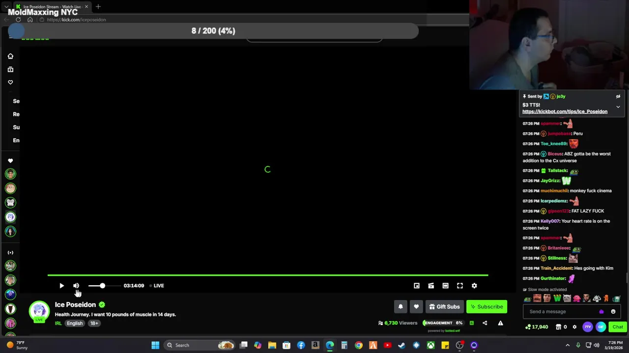This screenshot has width=629, height=353.
Task: Open Ice Poseidon's channel avatar
Action: coord(39,311)
